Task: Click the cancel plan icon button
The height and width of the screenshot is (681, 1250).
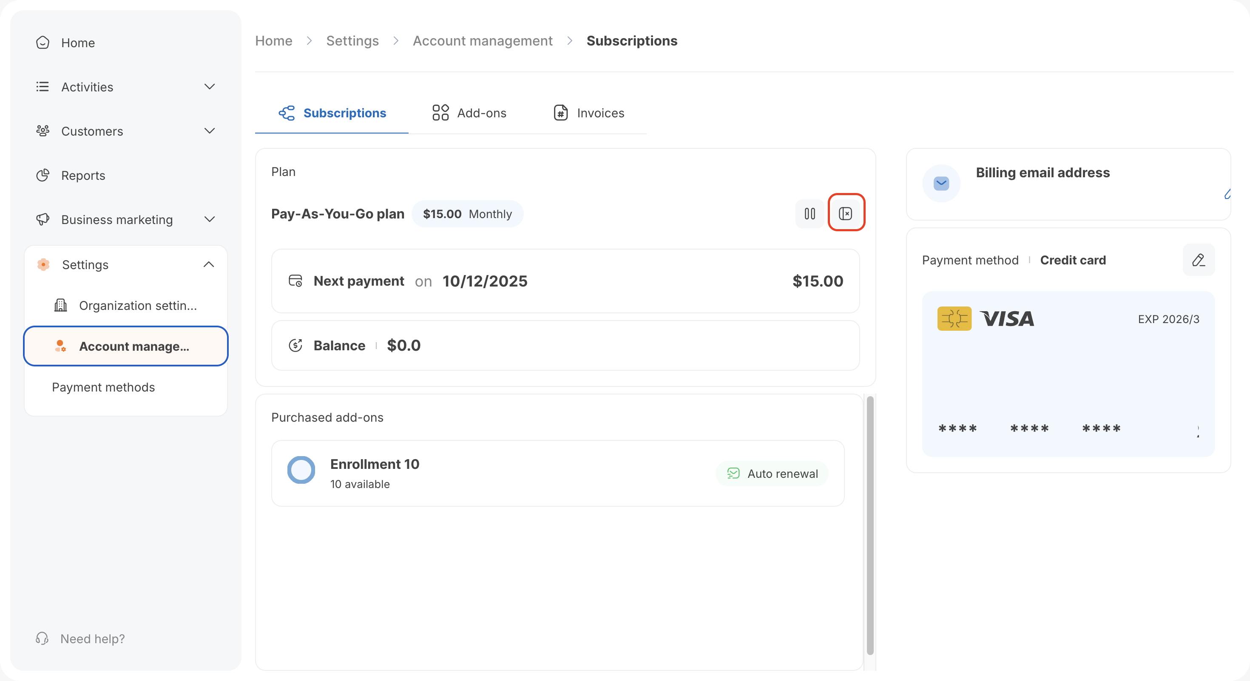Action: pyautogui.click(x=846, y=213)
